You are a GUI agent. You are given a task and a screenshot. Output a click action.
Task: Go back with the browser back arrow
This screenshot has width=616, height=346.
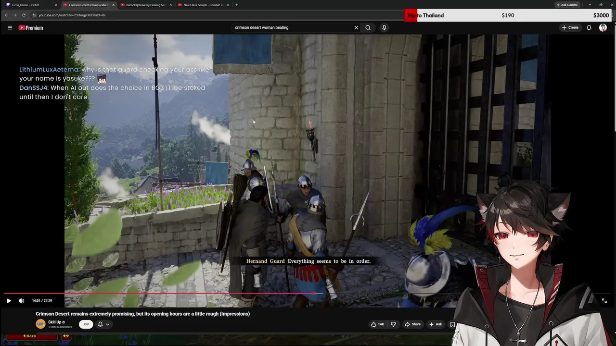point(6,15)
